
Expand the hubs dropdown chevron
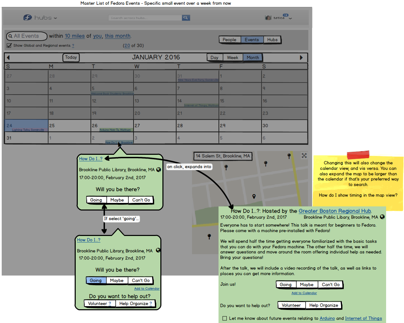click(x=55, y=18)
